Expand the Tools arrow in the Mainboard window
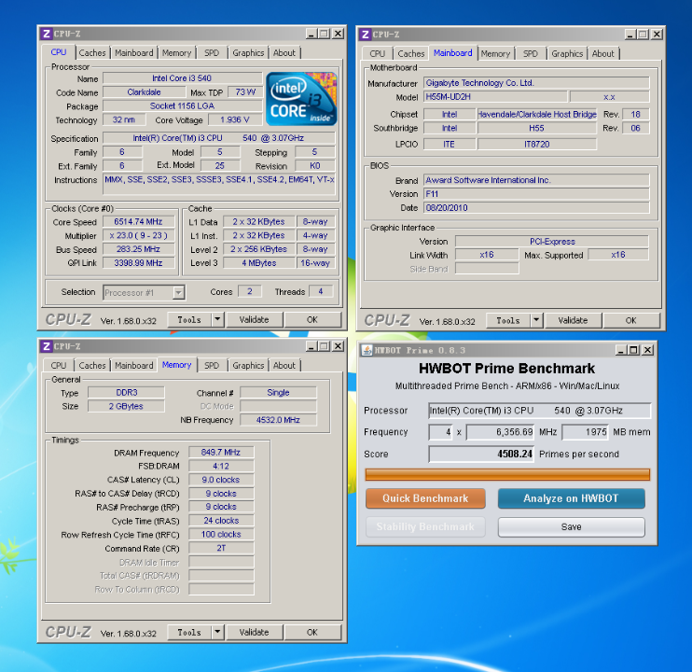 536,320
